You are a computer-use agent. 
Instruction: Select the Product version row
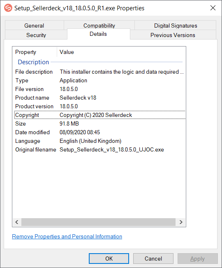click(x=99, y=106)
